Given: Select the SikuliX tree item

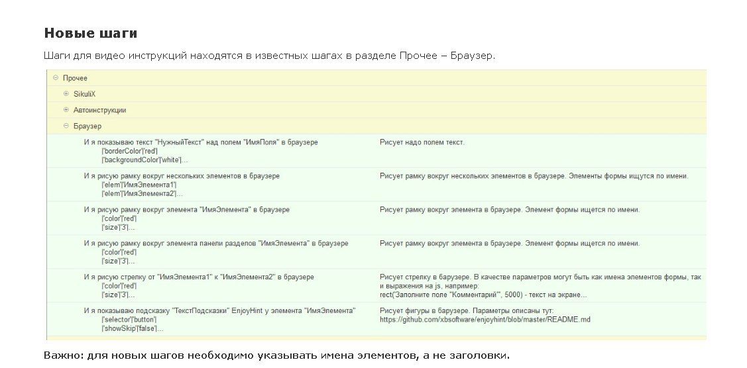Looking at the screenshot, I should (x=84, y=94).
